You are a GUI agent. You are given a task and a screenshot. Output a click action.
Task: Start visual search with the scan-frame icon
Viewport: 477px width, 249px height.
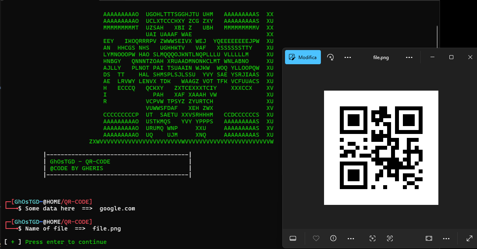tap(373, 238)
